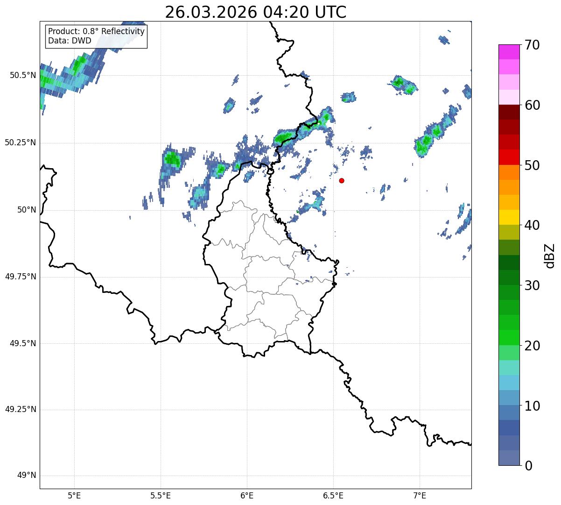Click the red station marker dot
Screen dimensions: 561x505
pyautogui.click(x=342, y=180)
